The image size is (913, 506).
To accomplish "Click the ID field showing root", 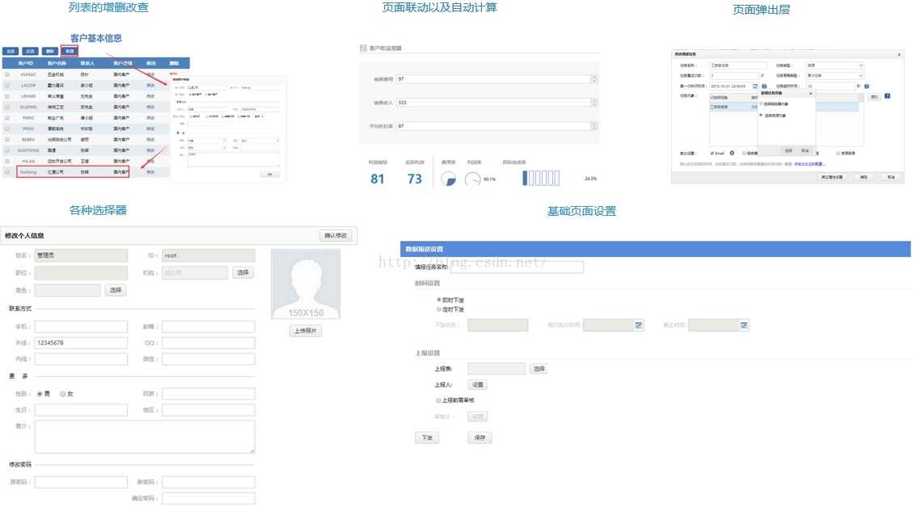I will pos(209,255).
